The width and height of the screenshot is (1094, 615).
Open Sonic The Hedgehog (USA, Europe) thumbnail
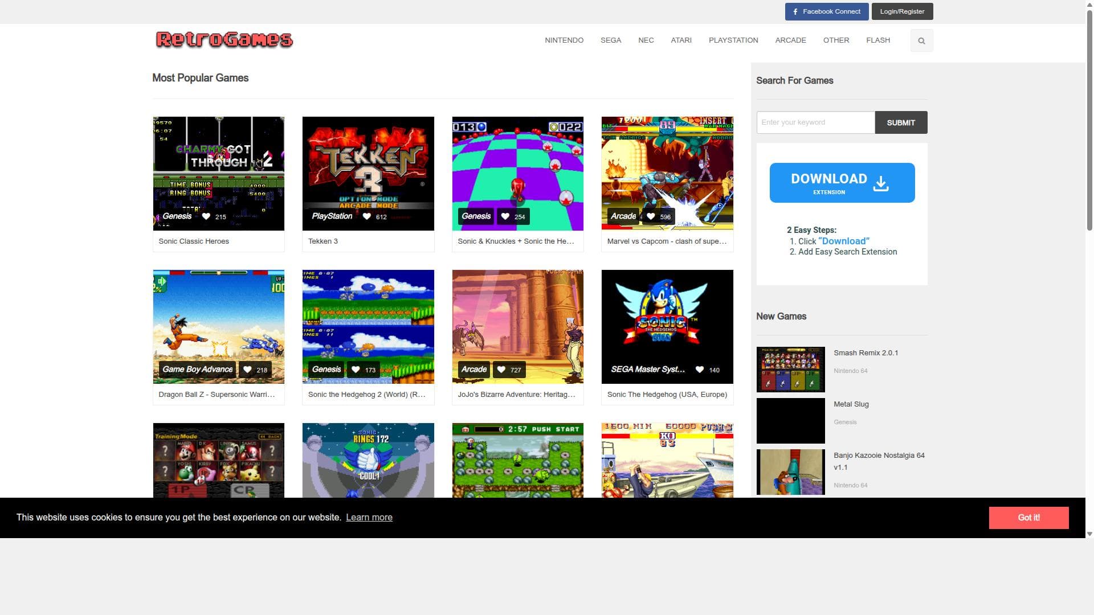[667, 327]
